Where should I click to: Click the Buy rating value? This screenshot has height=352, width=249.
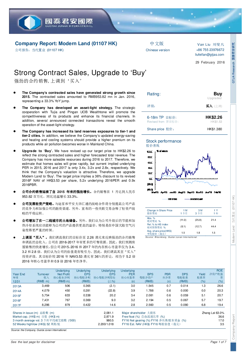point(218,94)
